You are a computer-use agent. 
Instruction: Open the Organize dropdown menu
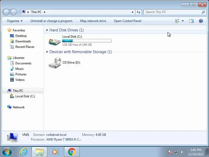(x=15, y=21)
